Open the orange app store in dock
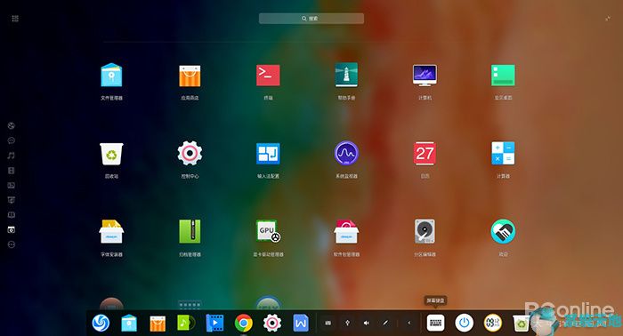 [158, 324]
